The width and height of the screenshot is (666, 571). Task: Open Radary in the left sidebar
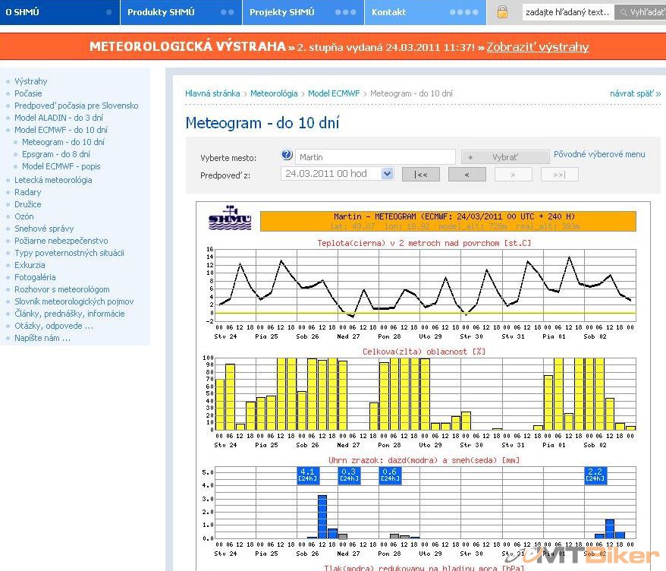tap(28, 192)
